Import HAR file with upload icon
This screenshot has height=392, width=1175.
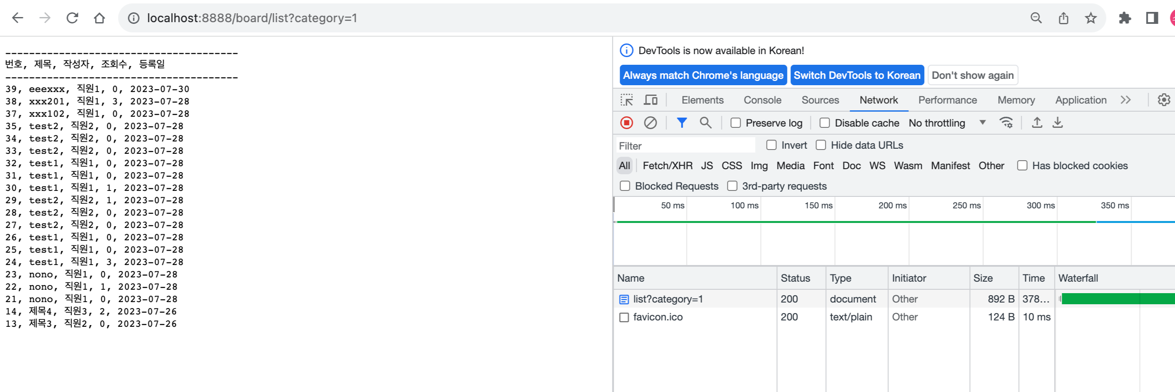click(x=1037, y=123)
